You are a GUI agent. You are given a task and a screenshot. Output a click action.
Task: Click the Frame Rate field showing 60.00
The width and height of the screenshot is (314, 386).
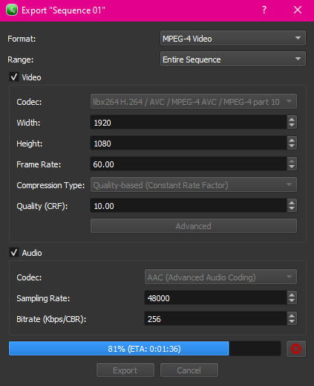coord(189,164)
